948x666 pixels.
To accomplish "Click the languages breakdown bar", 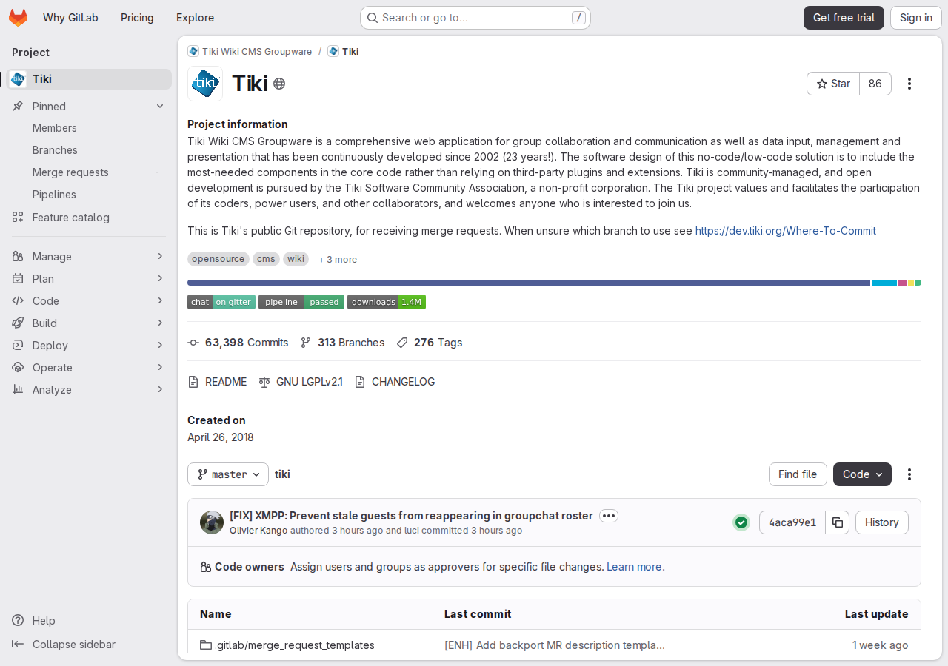I will pos(554,283).
